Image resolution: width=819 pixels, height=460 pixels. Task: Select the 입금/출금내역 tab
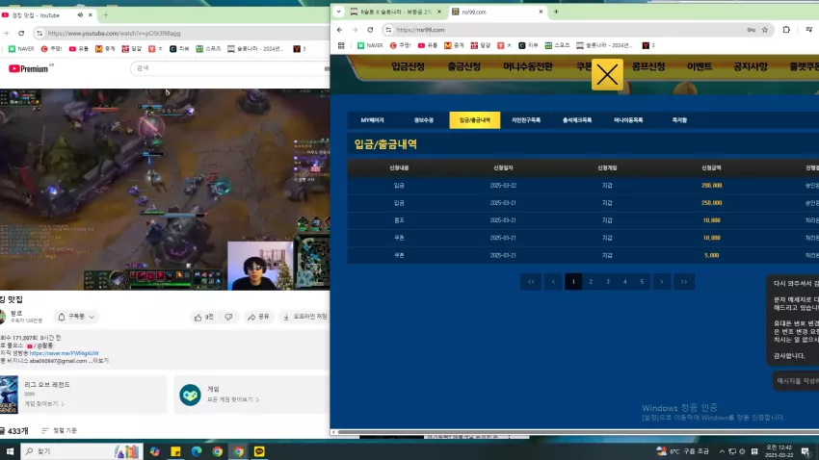tap(474, 120)
